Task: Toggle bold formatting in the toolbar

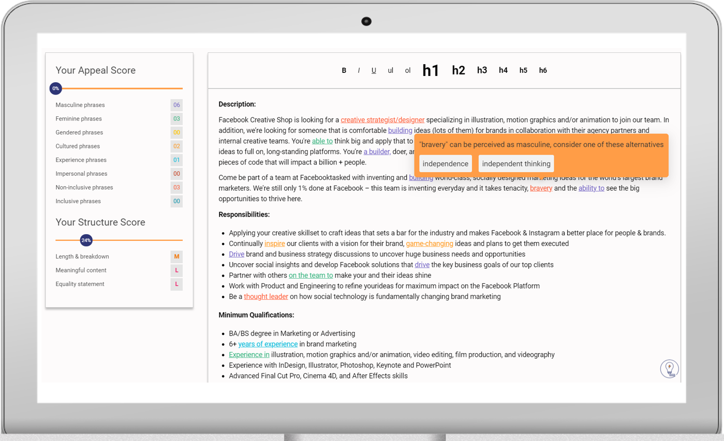Action: tap(344, 70)
